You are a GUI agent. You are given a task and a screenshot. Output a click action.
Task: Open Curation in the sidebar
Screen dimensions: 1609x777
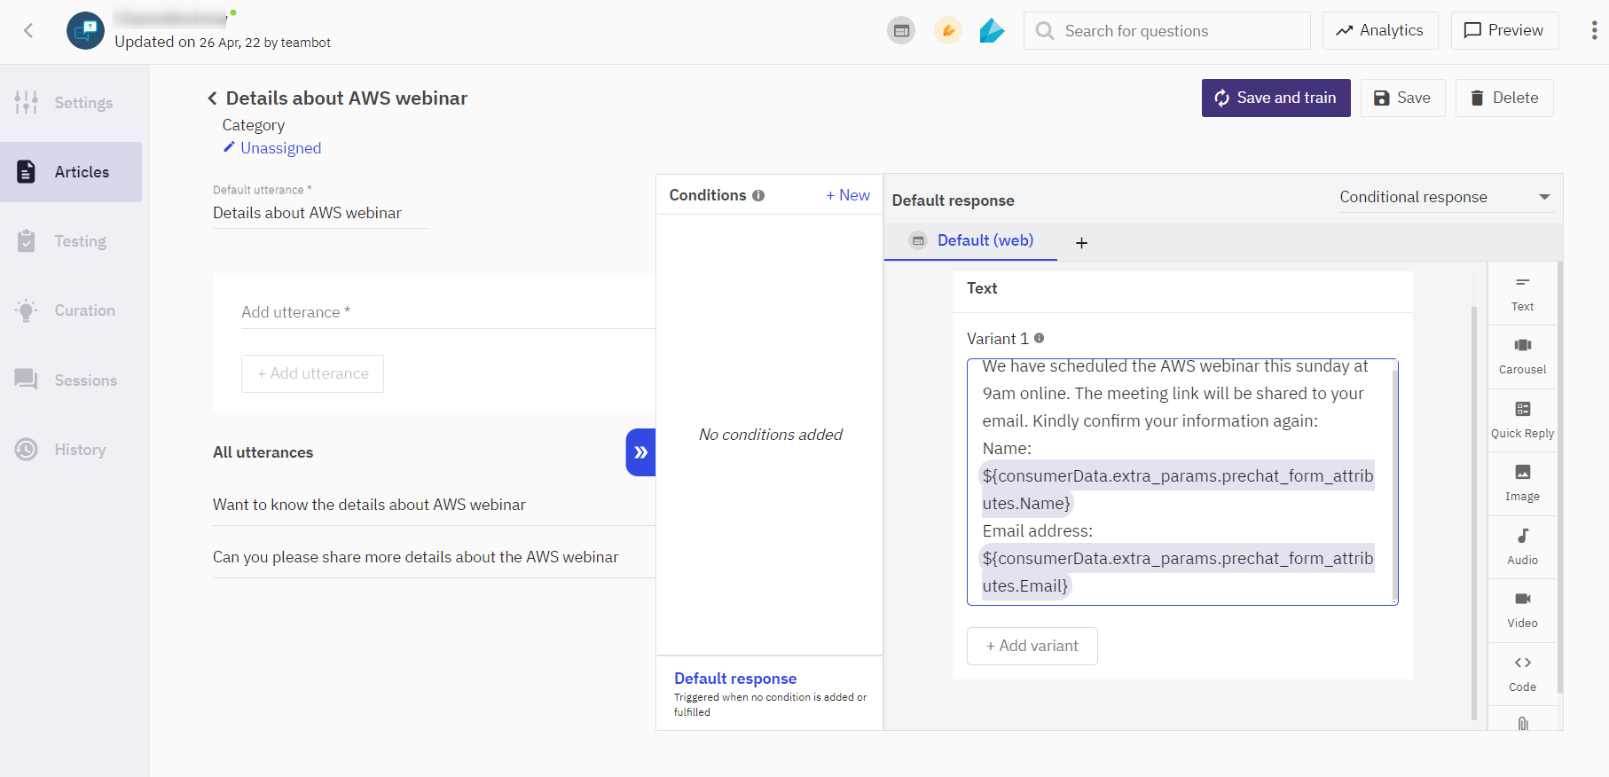click(71, 310)
